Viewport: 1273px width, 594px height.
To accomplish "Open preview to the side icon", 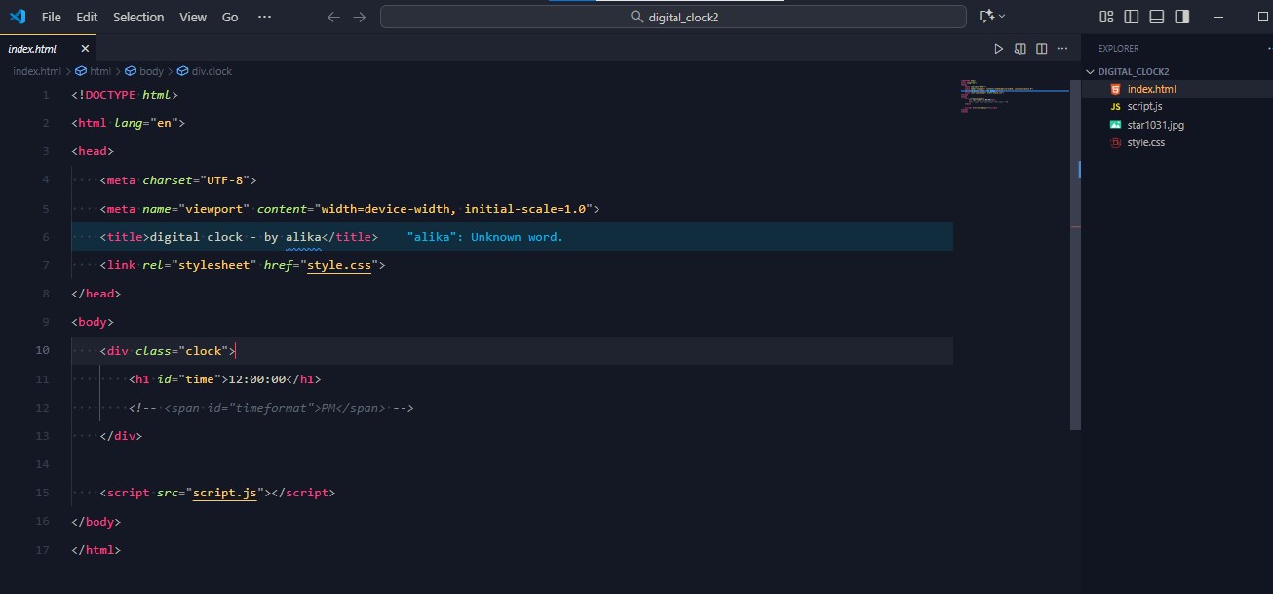I will (1021, 48).
